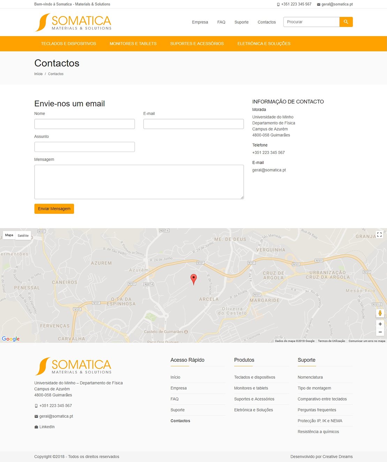Zoom out on the map
The image size is (387, 462).
380,332
